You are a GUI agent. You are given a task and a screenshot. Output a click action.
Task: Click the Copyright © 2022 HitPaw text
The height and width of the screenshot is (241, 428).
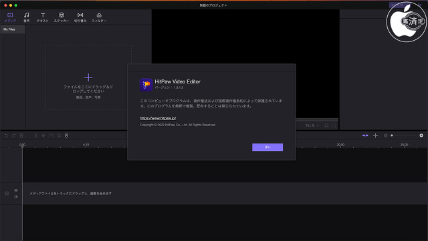click(x=178, y=125)
